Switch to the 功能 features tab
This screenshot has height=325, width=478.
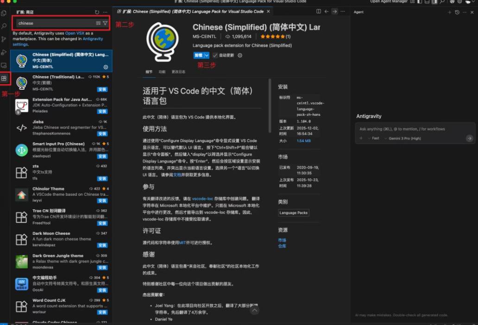pyautogui.click(x=162, y=72)
